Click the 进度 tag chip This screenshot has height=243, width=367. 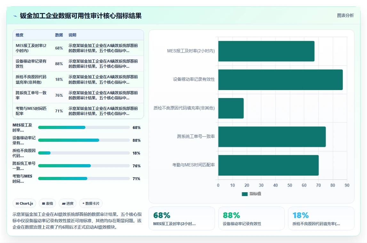point(68,203)
